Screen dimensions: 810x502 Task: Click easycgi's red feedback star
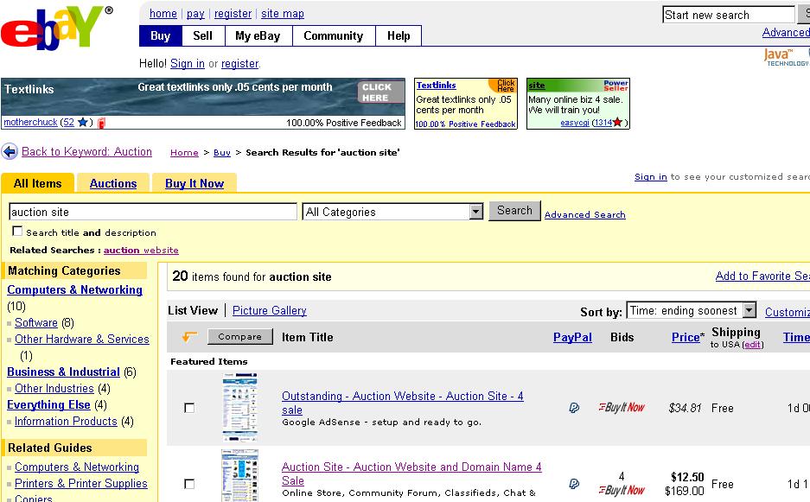pos(618,123)
